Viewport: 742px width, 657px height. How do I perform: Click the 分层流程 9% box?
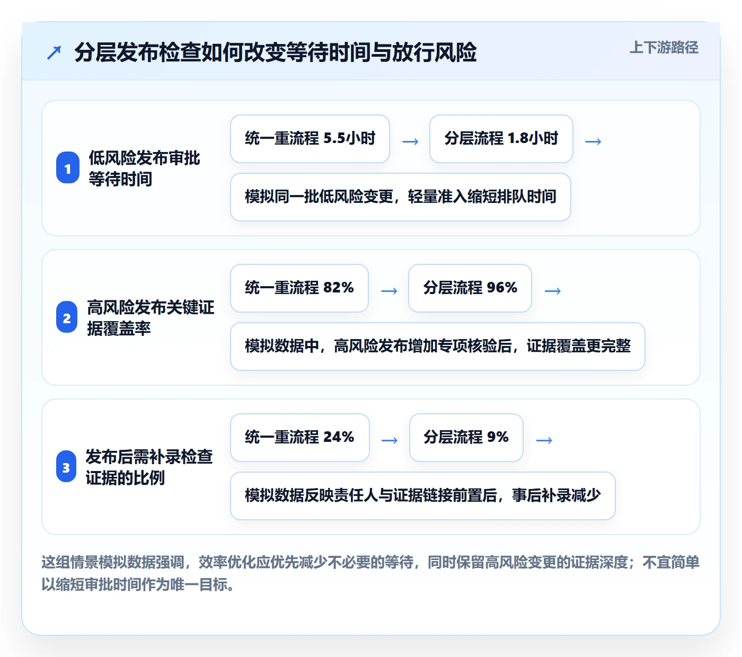click(x=466, y=438)
